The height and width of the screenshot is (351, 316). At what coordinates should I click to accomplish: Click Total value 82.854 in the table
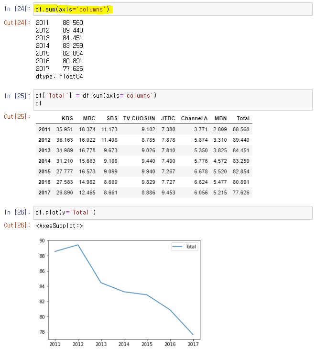pos(241,171)
